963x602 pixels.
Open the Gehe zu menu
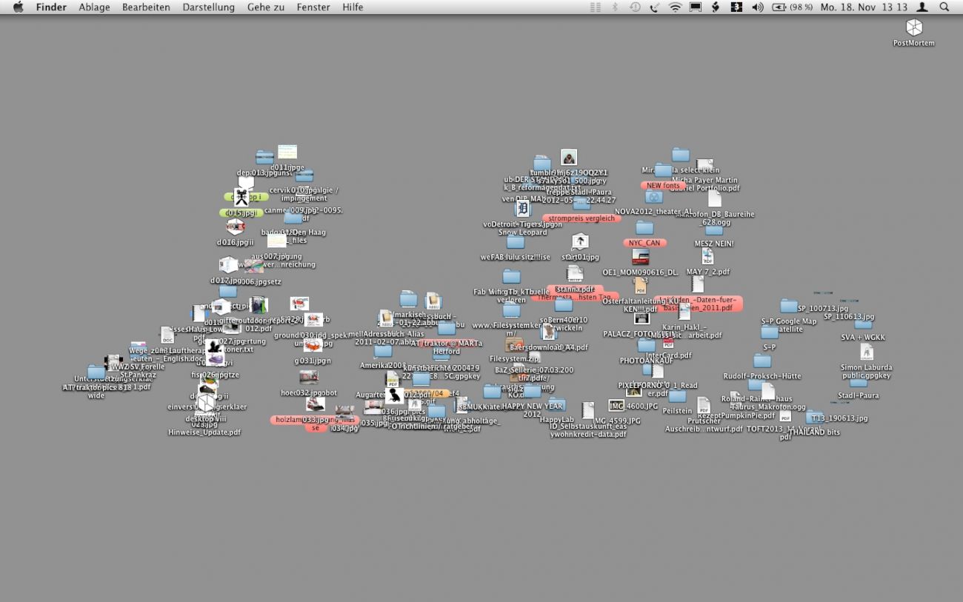(266, 7)
